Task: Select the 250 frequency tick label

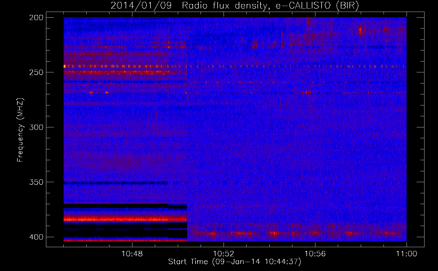Action: 36,72
